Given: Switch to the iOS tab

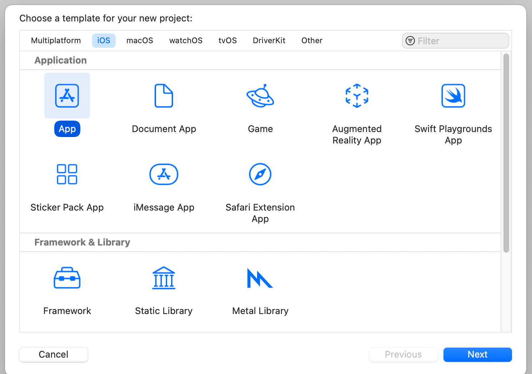Looking at the screenshot, I should pos(104,41).
